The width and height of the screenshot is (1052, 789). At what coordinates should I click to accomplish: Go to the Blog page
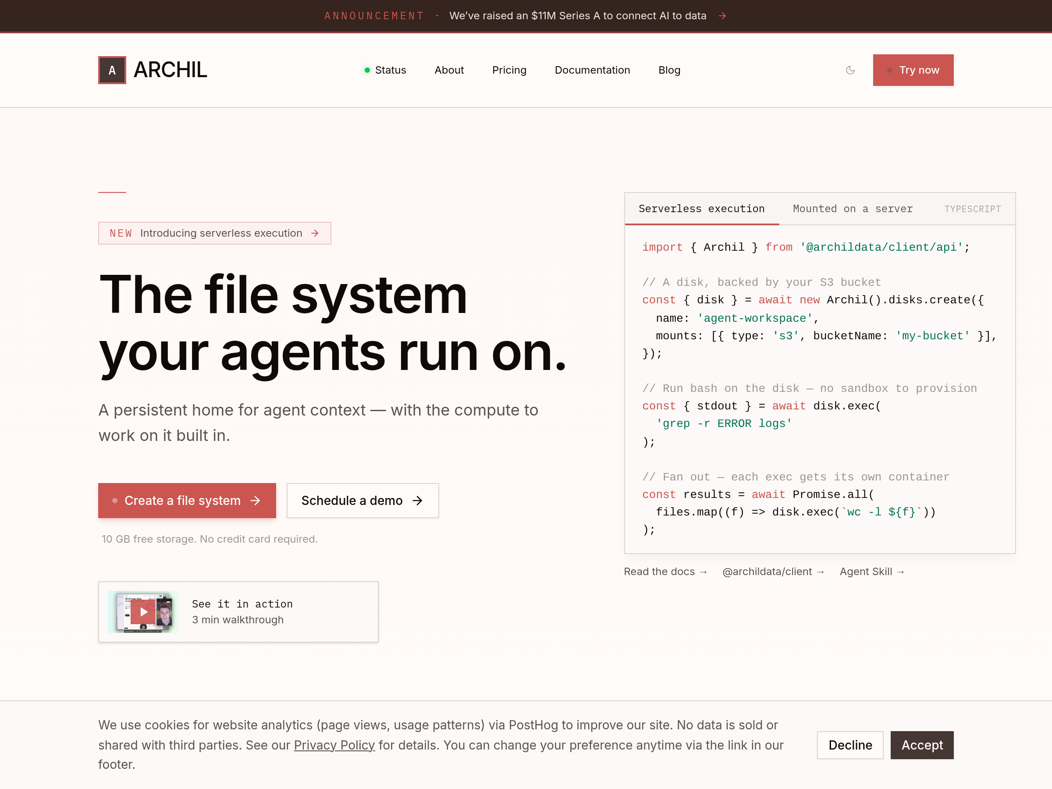pyautogui.click(x=668, y=71)
